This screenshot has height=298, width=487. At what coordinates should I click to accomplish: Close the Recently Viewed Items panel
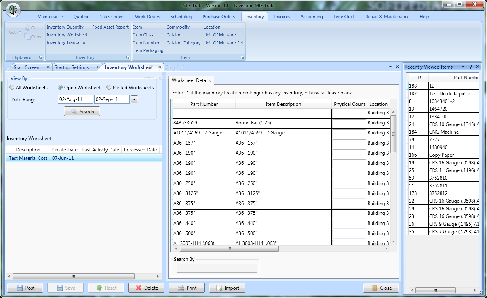click(x=477, y=67)
